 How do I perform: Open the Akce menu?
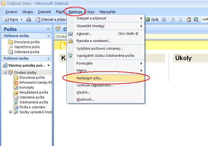tap(91, 12)
